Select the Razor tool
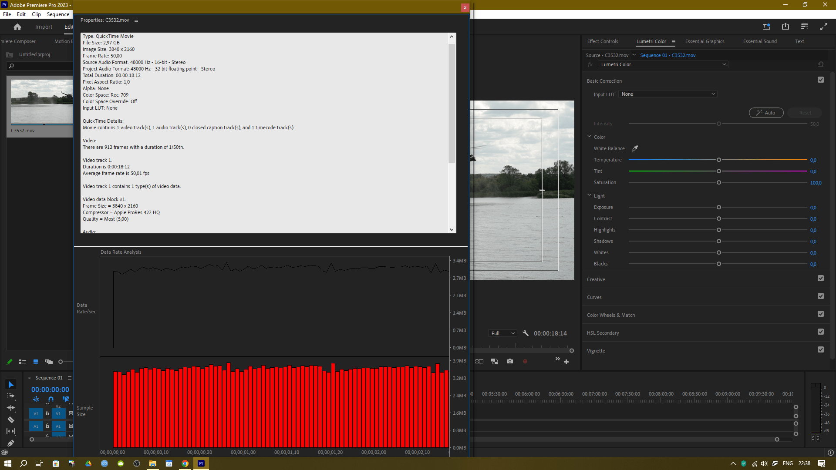 (x=11, y=420)
